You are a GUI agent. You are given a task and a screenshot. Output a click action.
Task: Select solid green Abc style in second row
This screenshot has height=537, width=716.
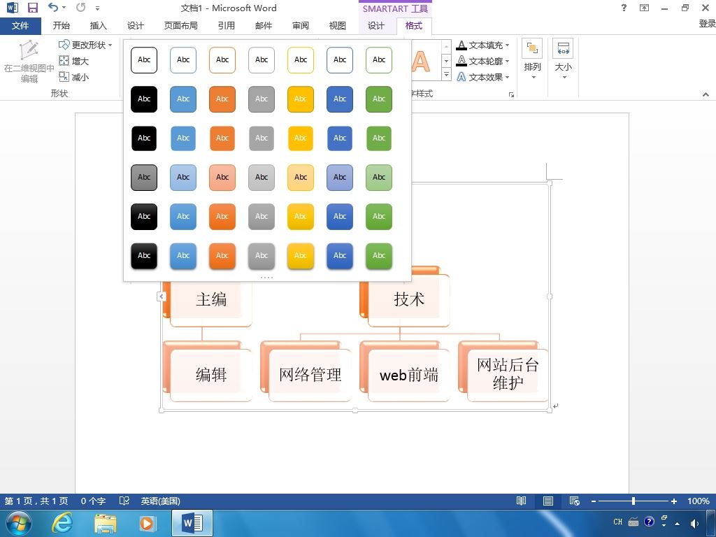379,99
